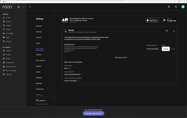
Task: Open bookmarks icon in top bar
Action: pos(169,7)
